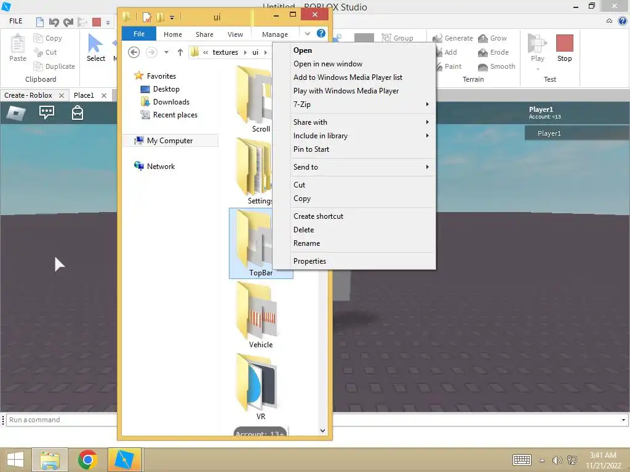Viewport: 630px width, 472px height.
Task: Click the Explorer back arrow button
Action: click(x=134, y=52)
